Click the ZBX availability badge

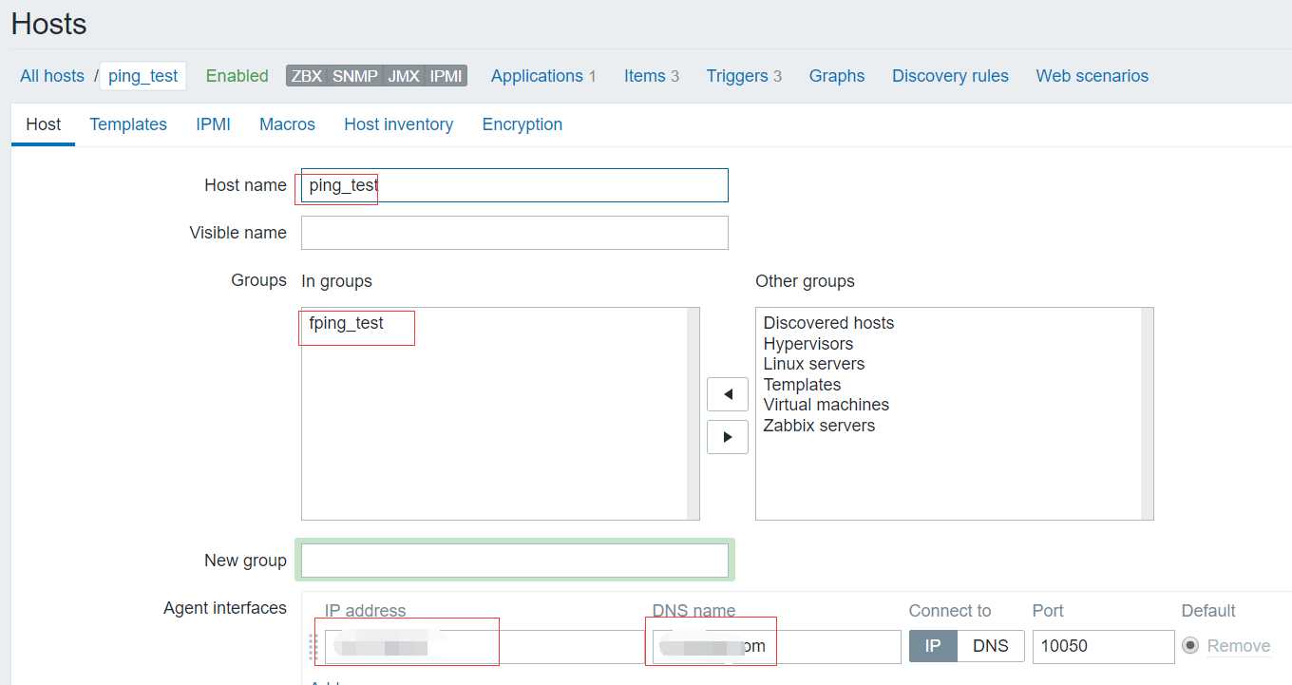click(306, 76)
